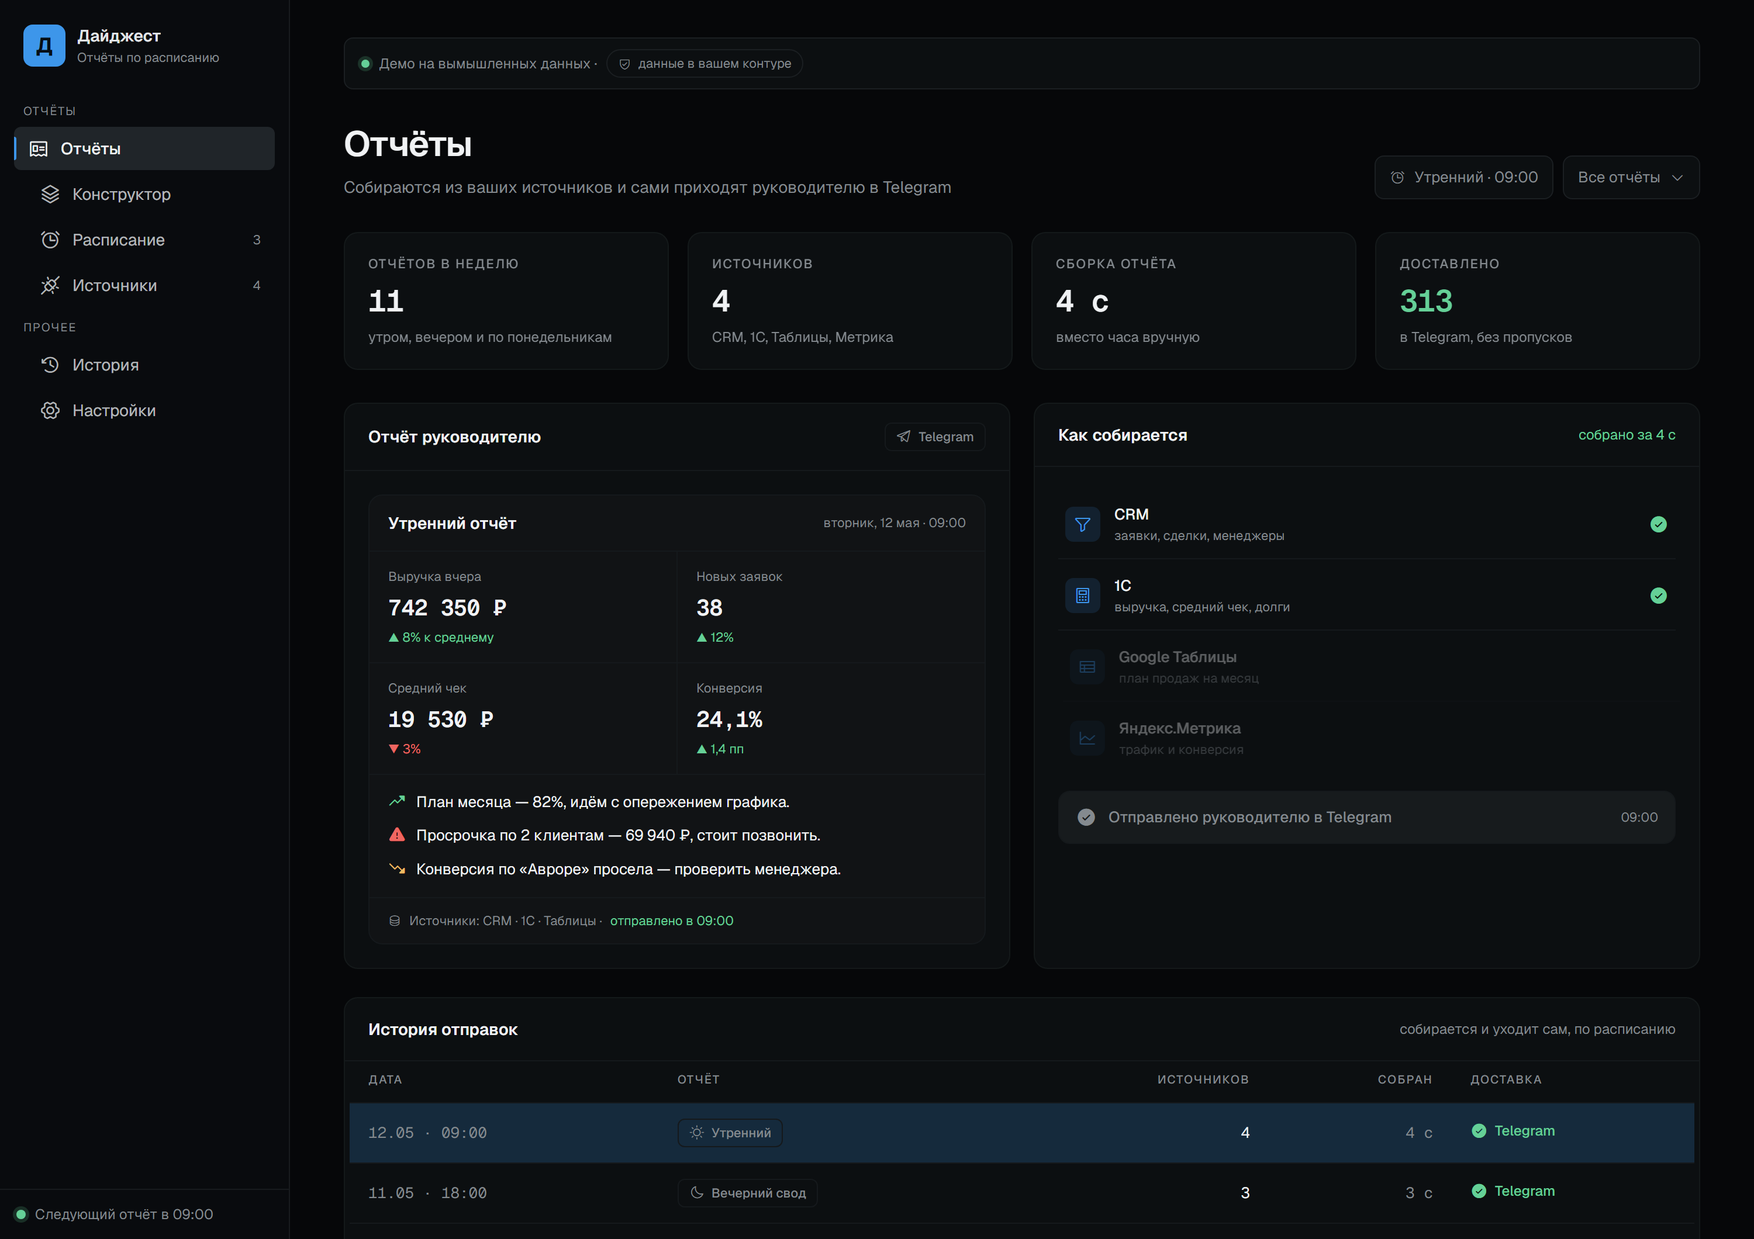Select the 12.05 · 09:00 history row
This screenshot has width=1754, height=1239.
tap(1021, 1133)
